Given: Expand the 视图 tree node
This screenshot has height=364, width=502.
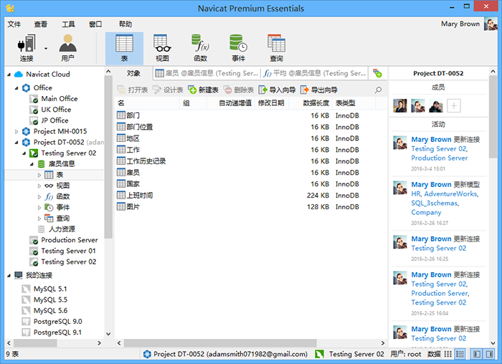Looking at the screenshot, I should pyautogui.click(x=39, y=186).
